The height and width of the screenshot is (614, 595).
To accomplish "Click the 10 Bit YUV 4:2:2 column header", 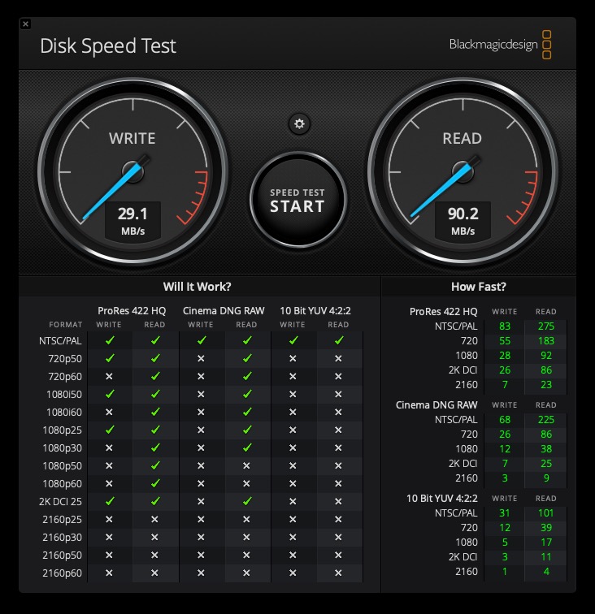I will [315, 310].
